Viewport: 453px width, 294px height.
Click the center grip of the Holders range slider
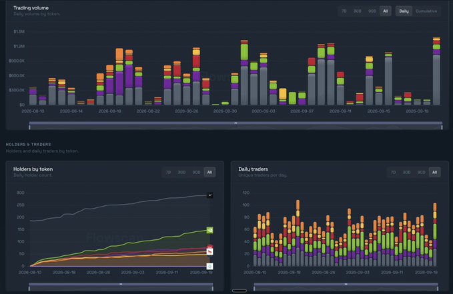(121, 284)
